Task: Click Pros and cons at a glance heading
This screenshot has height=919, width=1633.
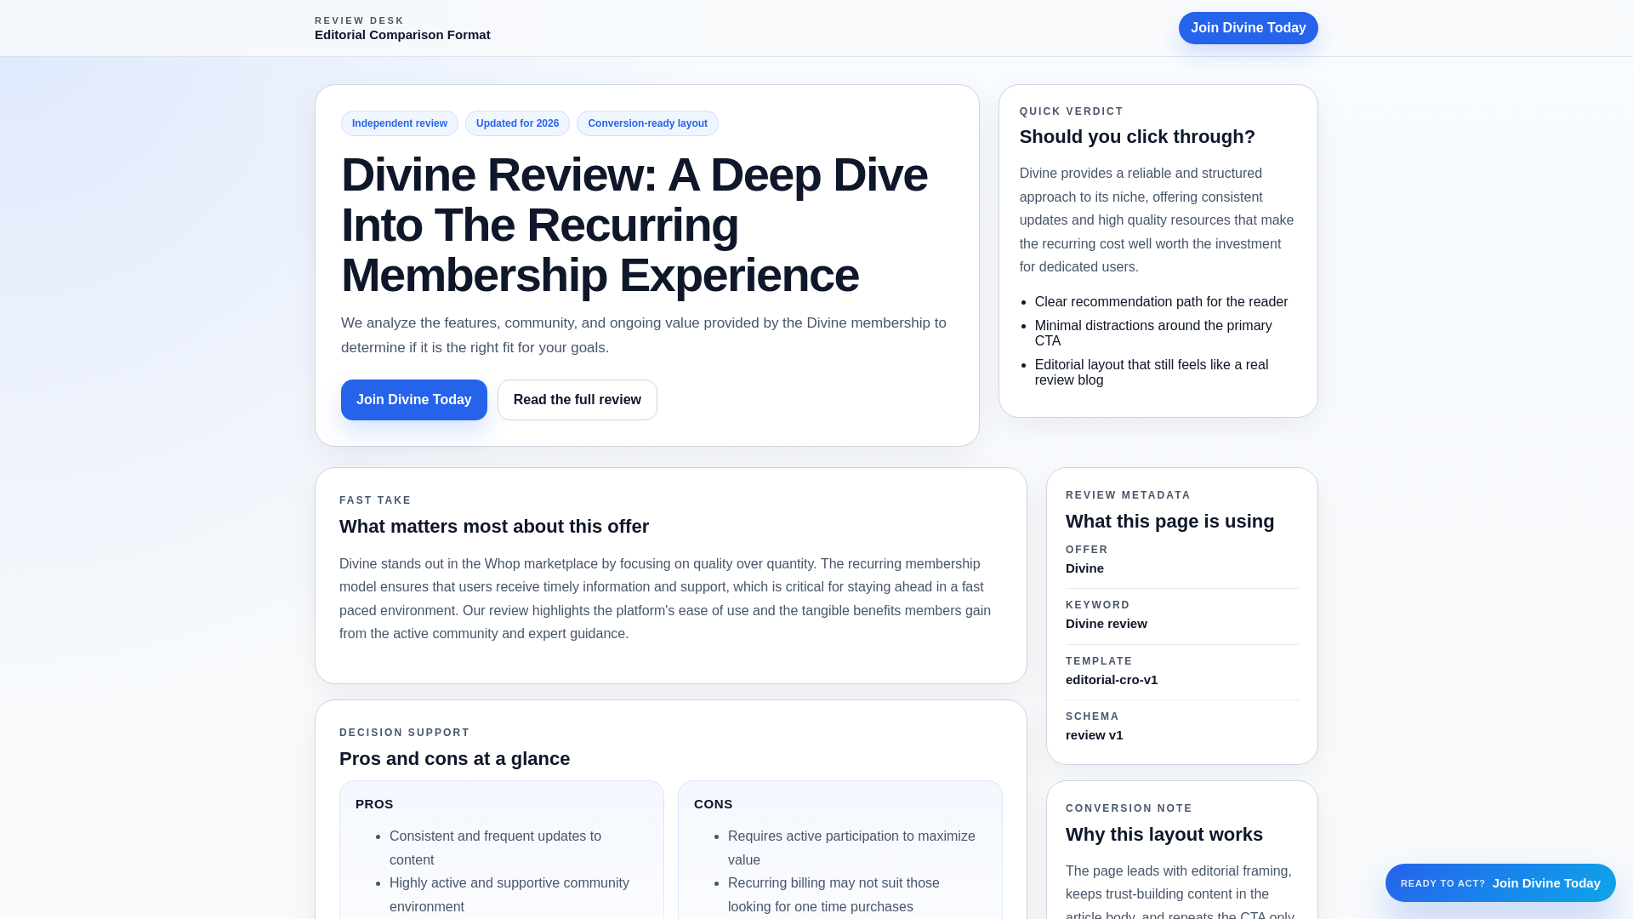Action: 454,759
